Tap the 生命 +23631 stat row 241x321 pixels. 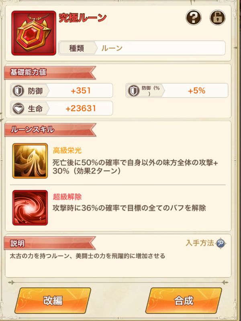coord(61,108)
